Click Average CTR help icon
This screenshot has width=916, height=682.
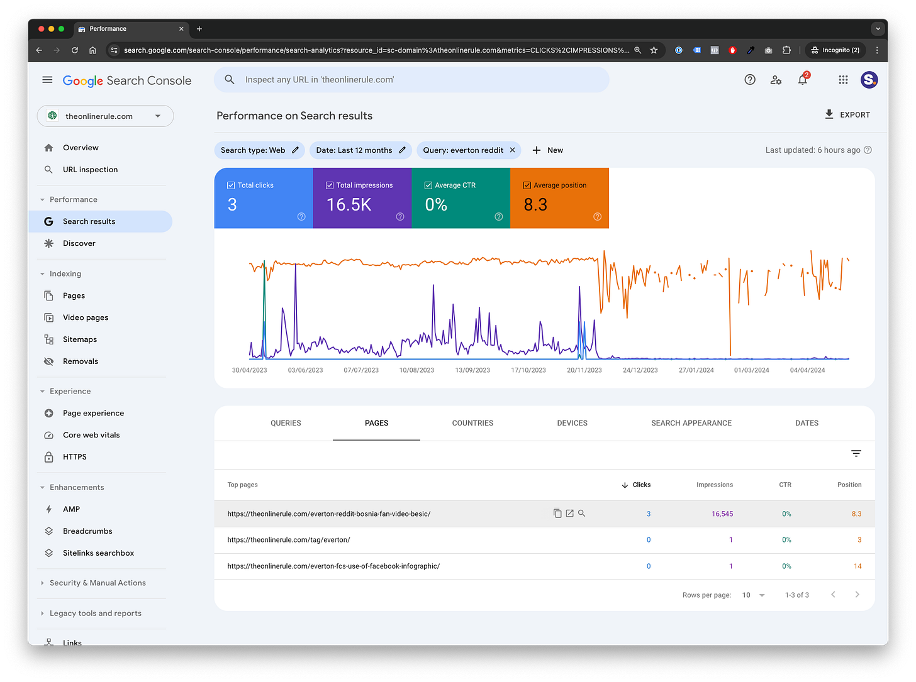[499, 217]
